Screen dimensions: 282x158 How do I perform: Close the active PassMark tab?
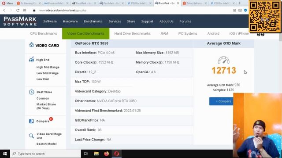coord(178,3)
